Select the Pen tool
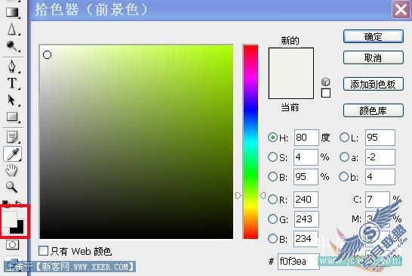412x276 pixels. (x=12, y=66)
